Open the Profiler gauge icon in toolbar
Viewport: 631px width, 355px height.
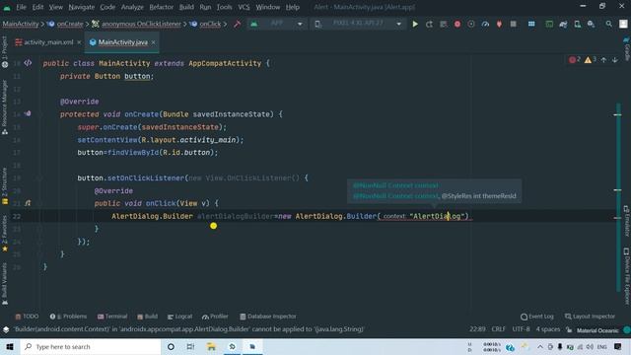pyautogui.click(x=485, y=24)
